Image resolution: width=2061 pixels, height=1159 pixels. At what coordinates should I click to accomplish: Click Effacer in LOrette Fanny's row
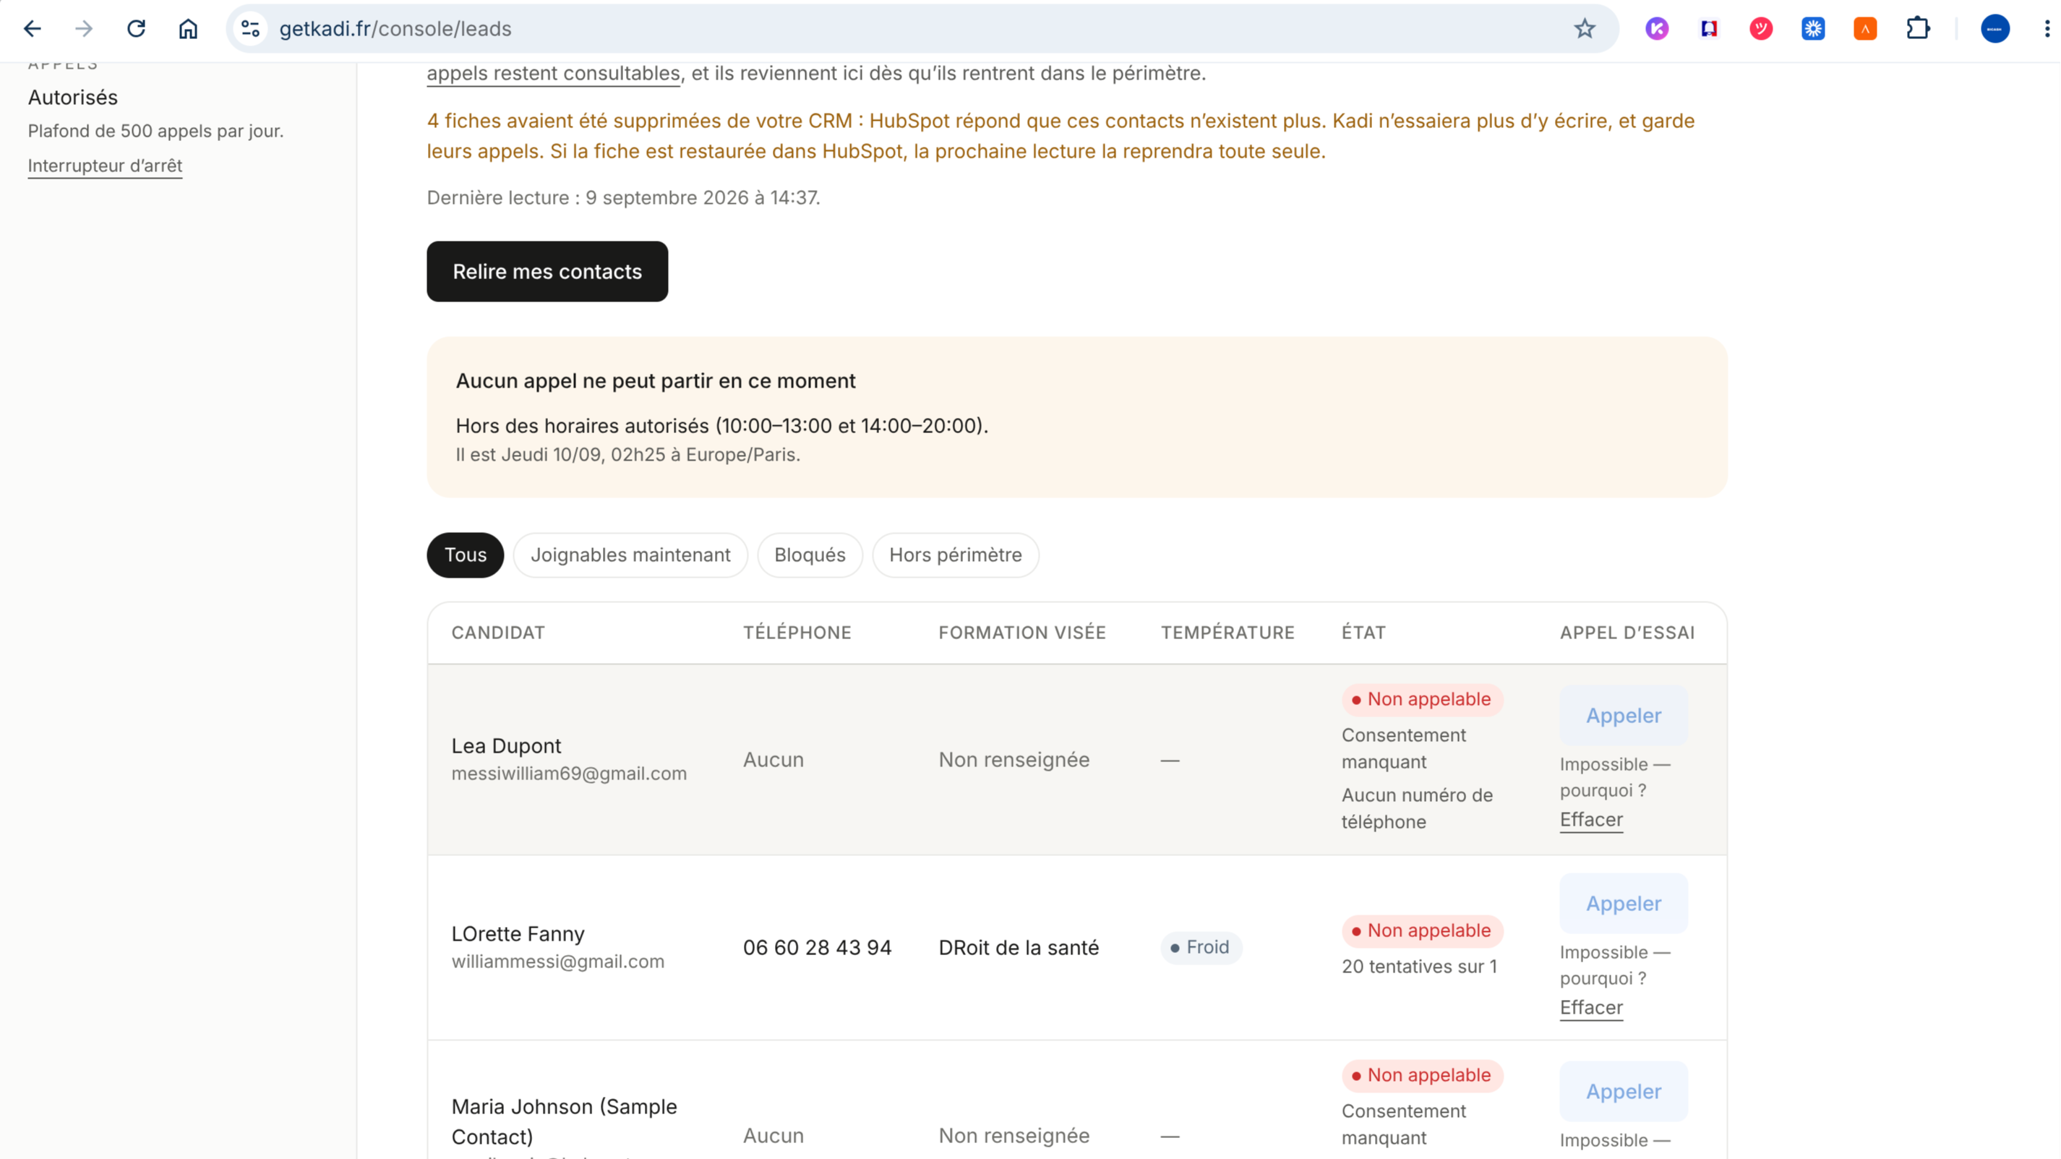pos(1591,1008)
